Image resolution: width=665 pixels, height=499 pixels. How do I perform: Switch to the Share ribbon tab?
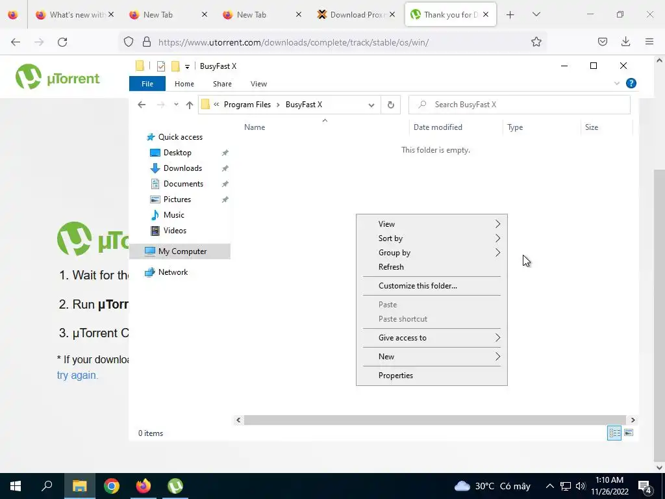pyautogui.click(x=222, y=84)
